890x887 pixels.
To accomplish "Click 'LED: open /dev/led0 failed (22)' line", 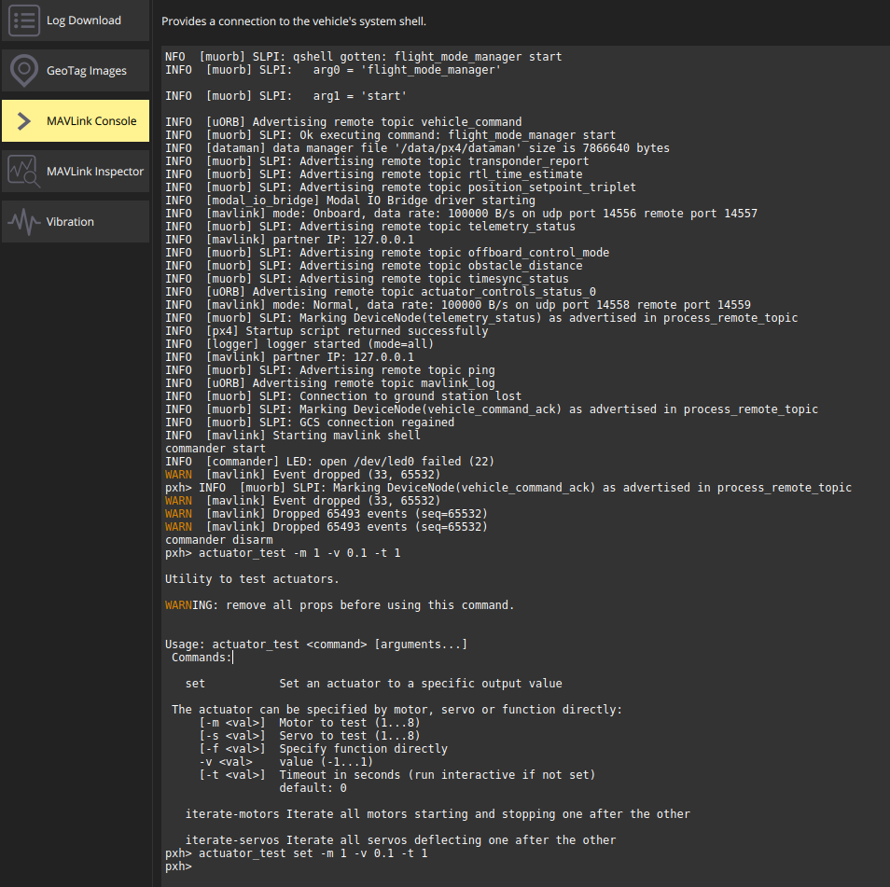I will coord(329,462).
